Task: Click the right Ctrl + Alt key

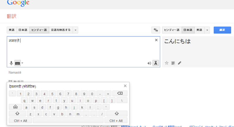Action: point(116,121)
